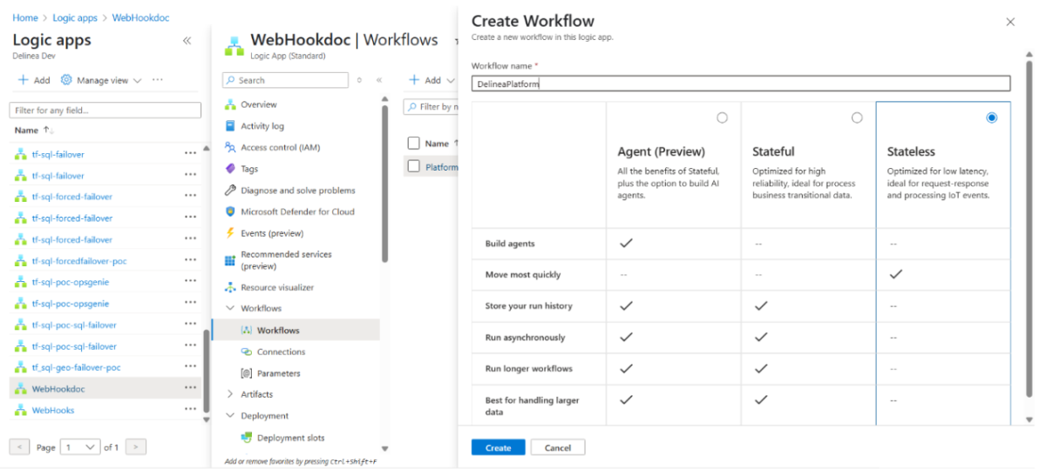Viewport: 1046px width, 476px height.
Task: Collapse the Workflows section in sidebar
Action: (231, 309)
